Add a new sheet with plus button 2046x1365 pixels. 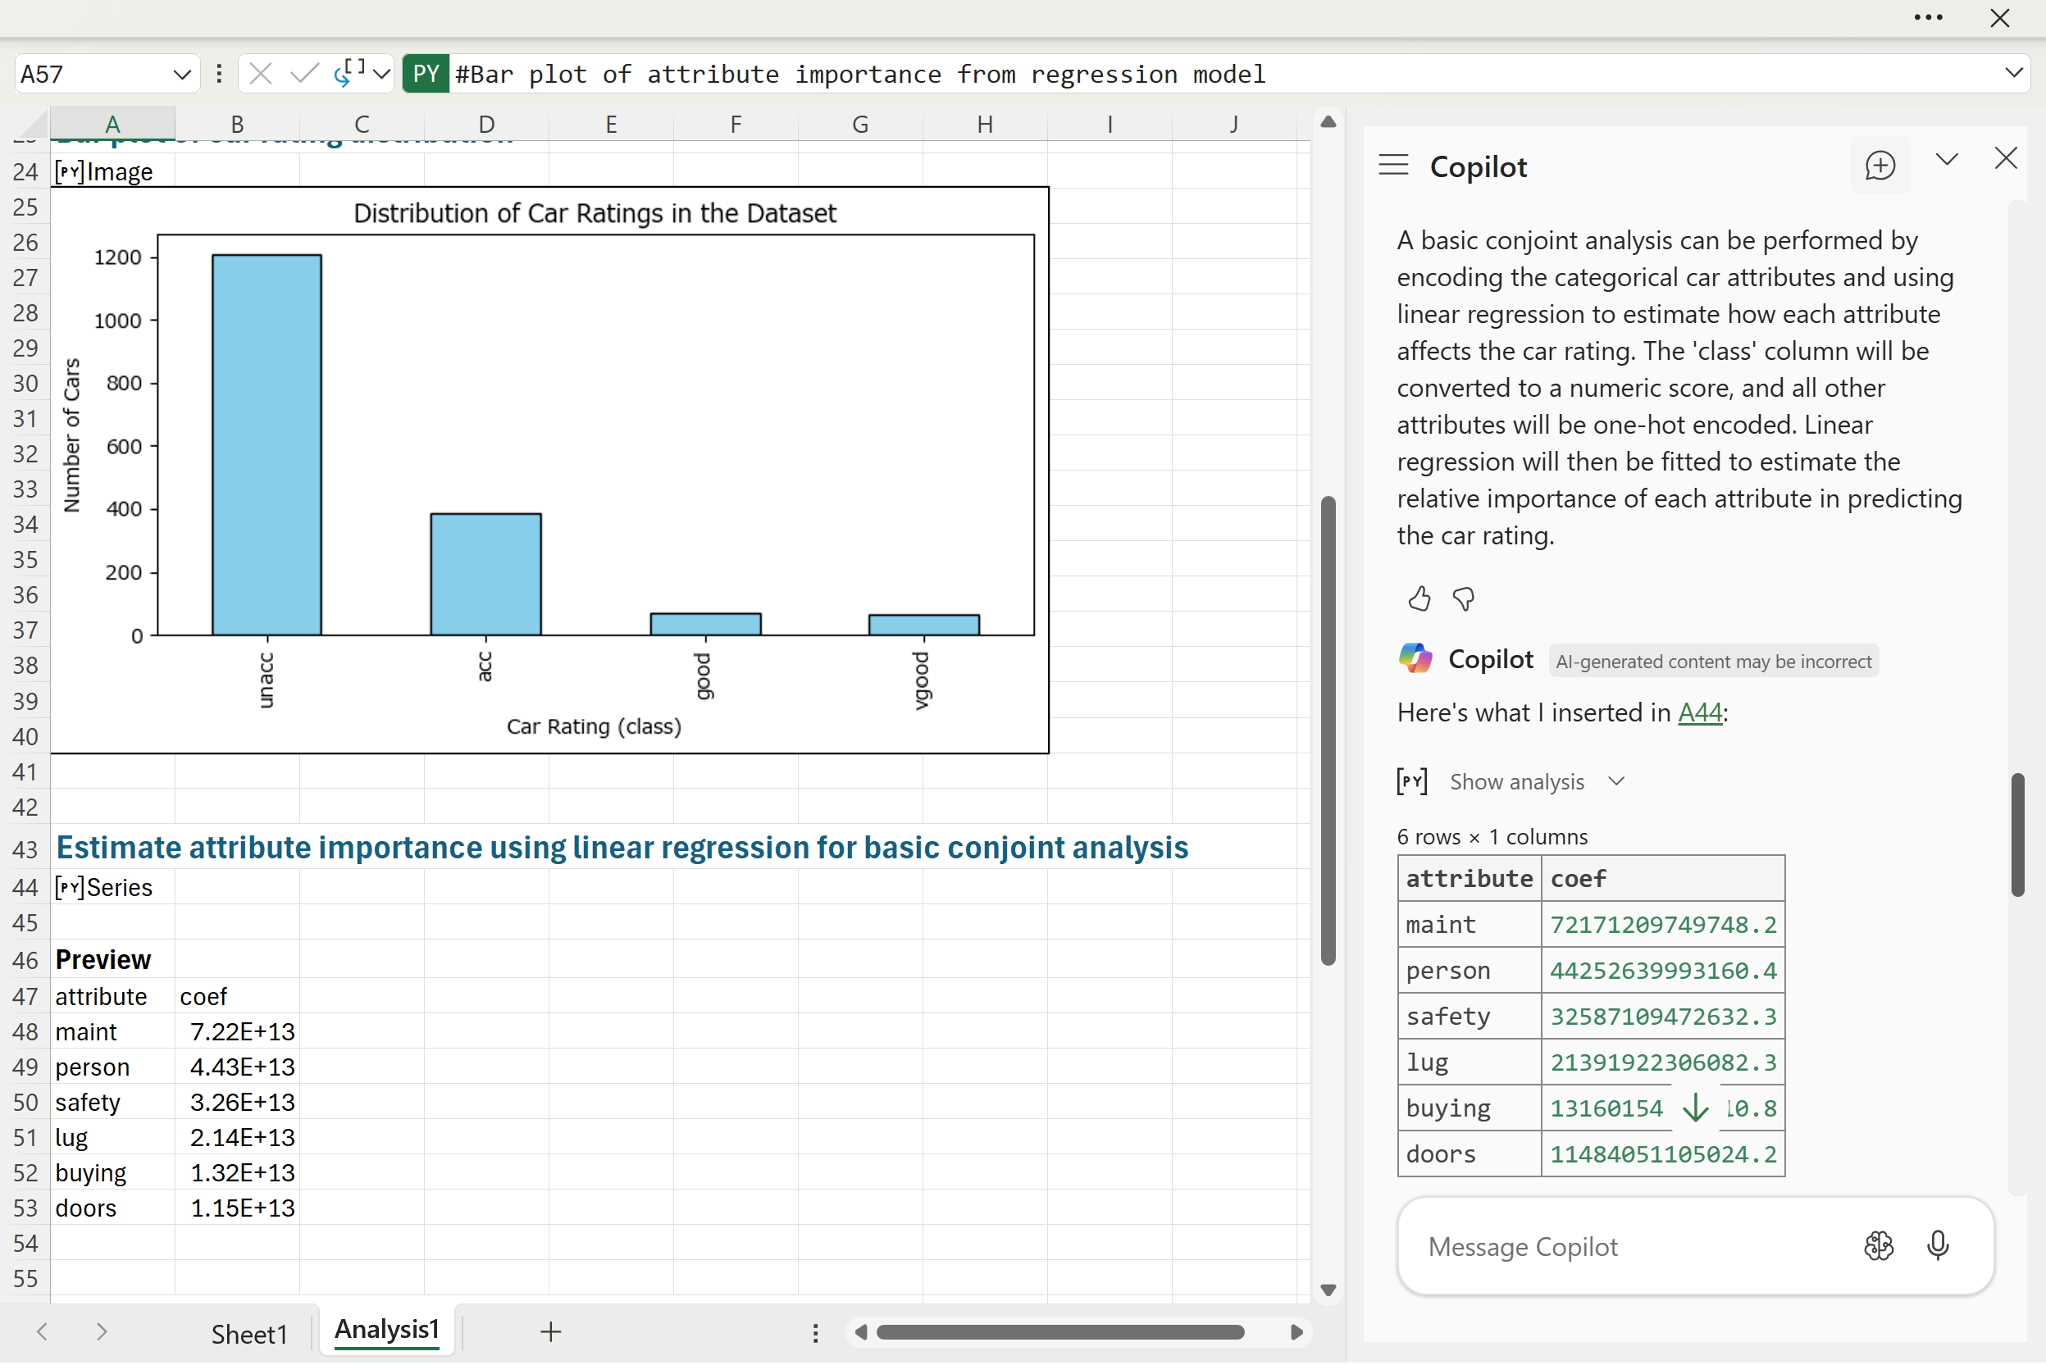(550, 1332)
